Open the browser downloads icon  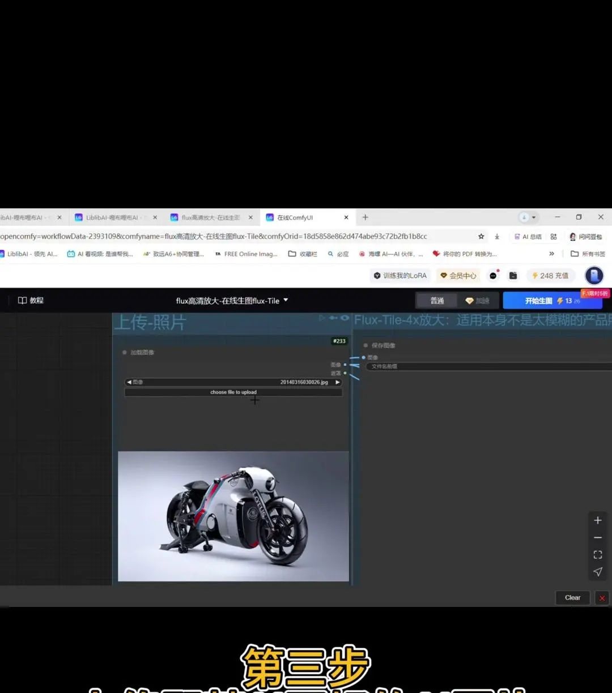click(497, 237)
